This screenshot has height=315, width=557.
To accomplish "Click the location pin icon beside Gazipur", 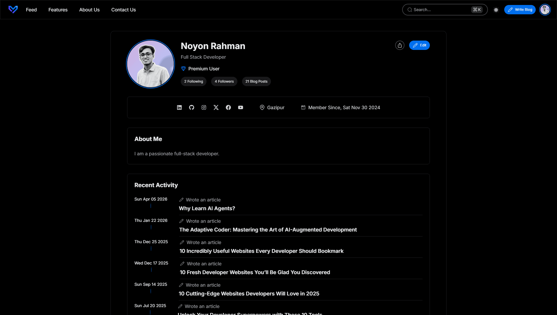I will point(262,107).
